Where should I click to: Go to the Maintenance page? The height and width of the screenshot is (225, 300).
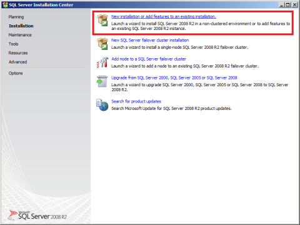[20, 35]
